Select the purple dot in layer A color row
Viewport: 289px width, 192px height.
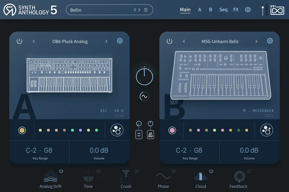pyautogui.click(x=80, y=130)
